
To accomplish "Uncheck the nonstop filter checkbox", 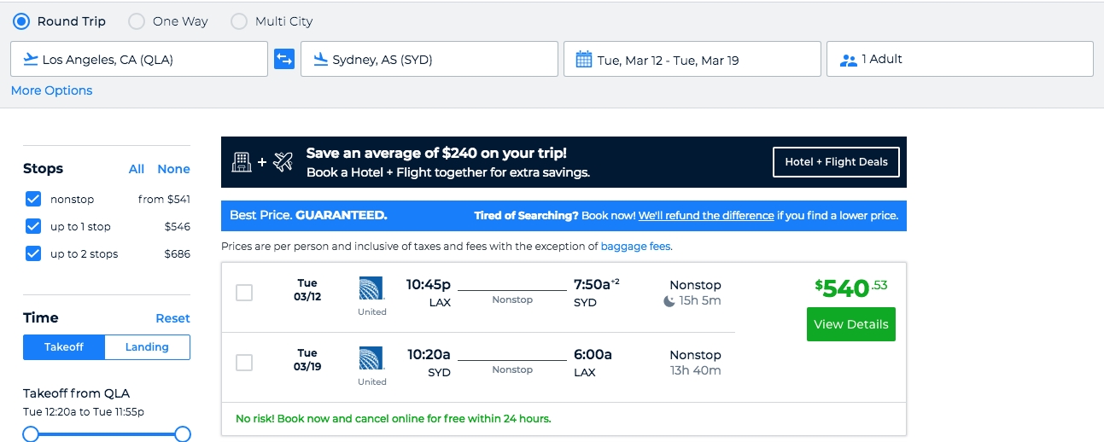I will point(33,199).
